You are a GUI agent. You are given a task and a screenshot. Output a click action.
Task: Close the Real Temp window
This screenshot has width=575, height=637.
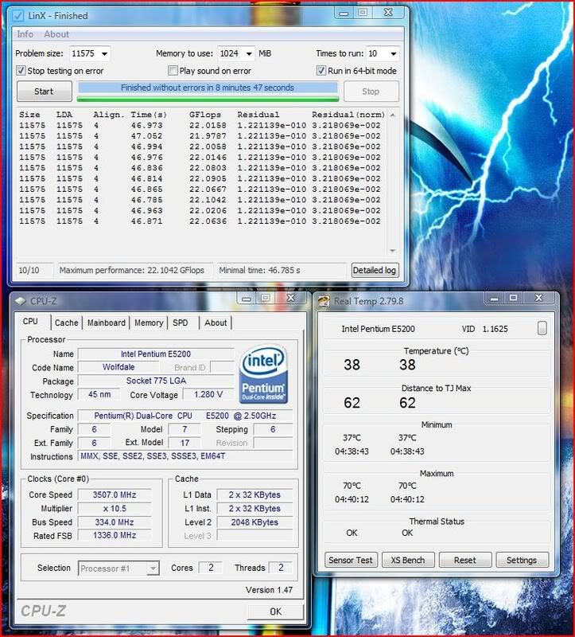(x=539, y=298)
